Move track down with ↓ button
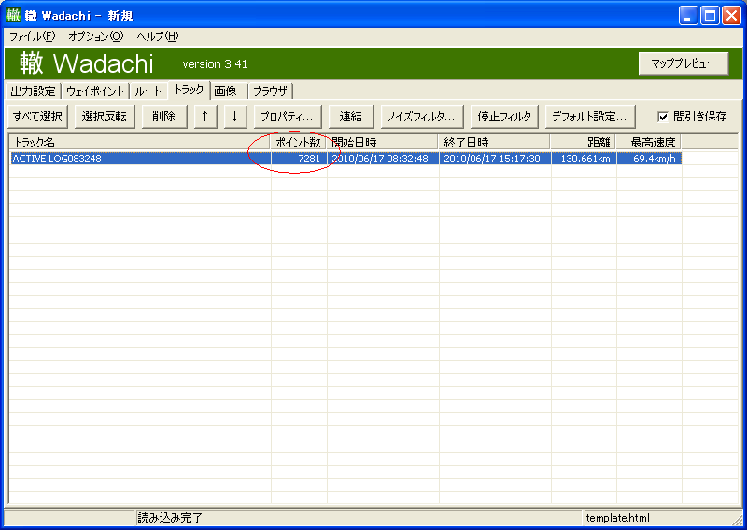 pyautogui.click(x=235, y=117)
